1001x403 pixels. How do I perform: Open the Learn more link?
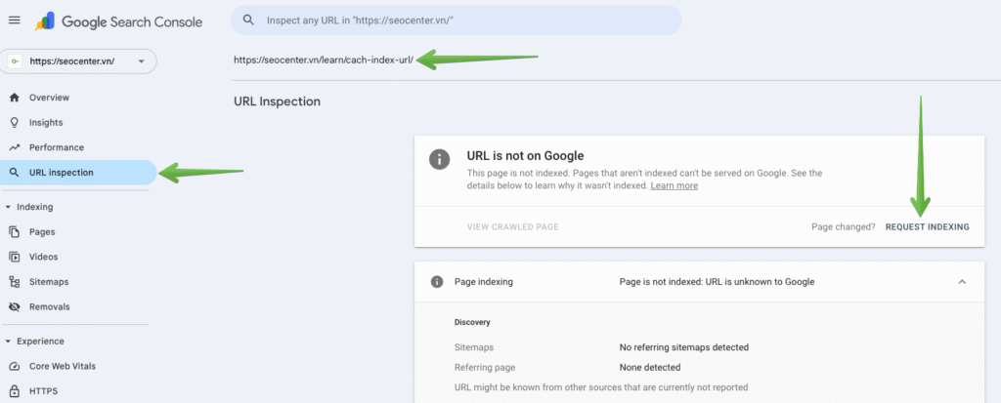pos(675,185)
